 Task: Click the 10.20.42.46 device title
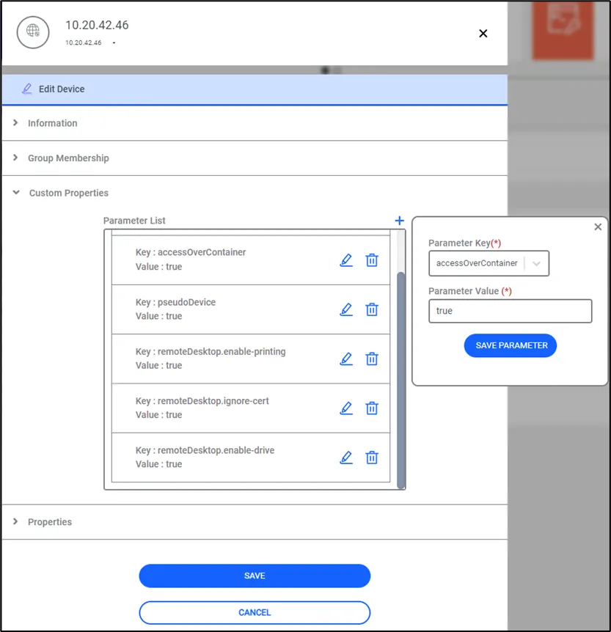tap(98, 25)
